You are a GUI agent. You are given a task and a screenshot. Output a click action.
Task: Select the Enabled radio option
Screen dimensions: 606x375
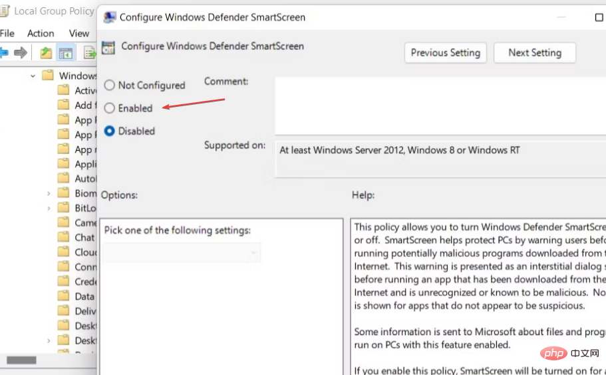[109, 108]
